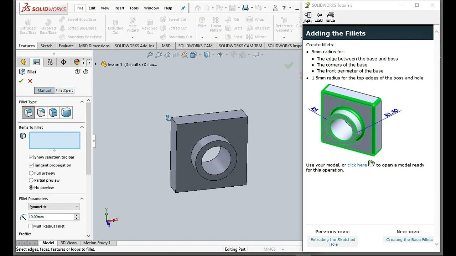The height and width of the screenshot is (256, 456).
Task: Toggle Show selection toolbar checkbox
Action: click(31, 157)
